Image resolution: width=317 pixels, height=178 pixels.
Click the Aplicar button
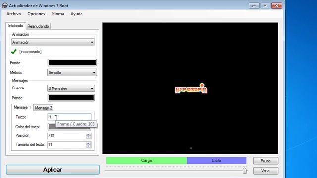click(53, 170)
